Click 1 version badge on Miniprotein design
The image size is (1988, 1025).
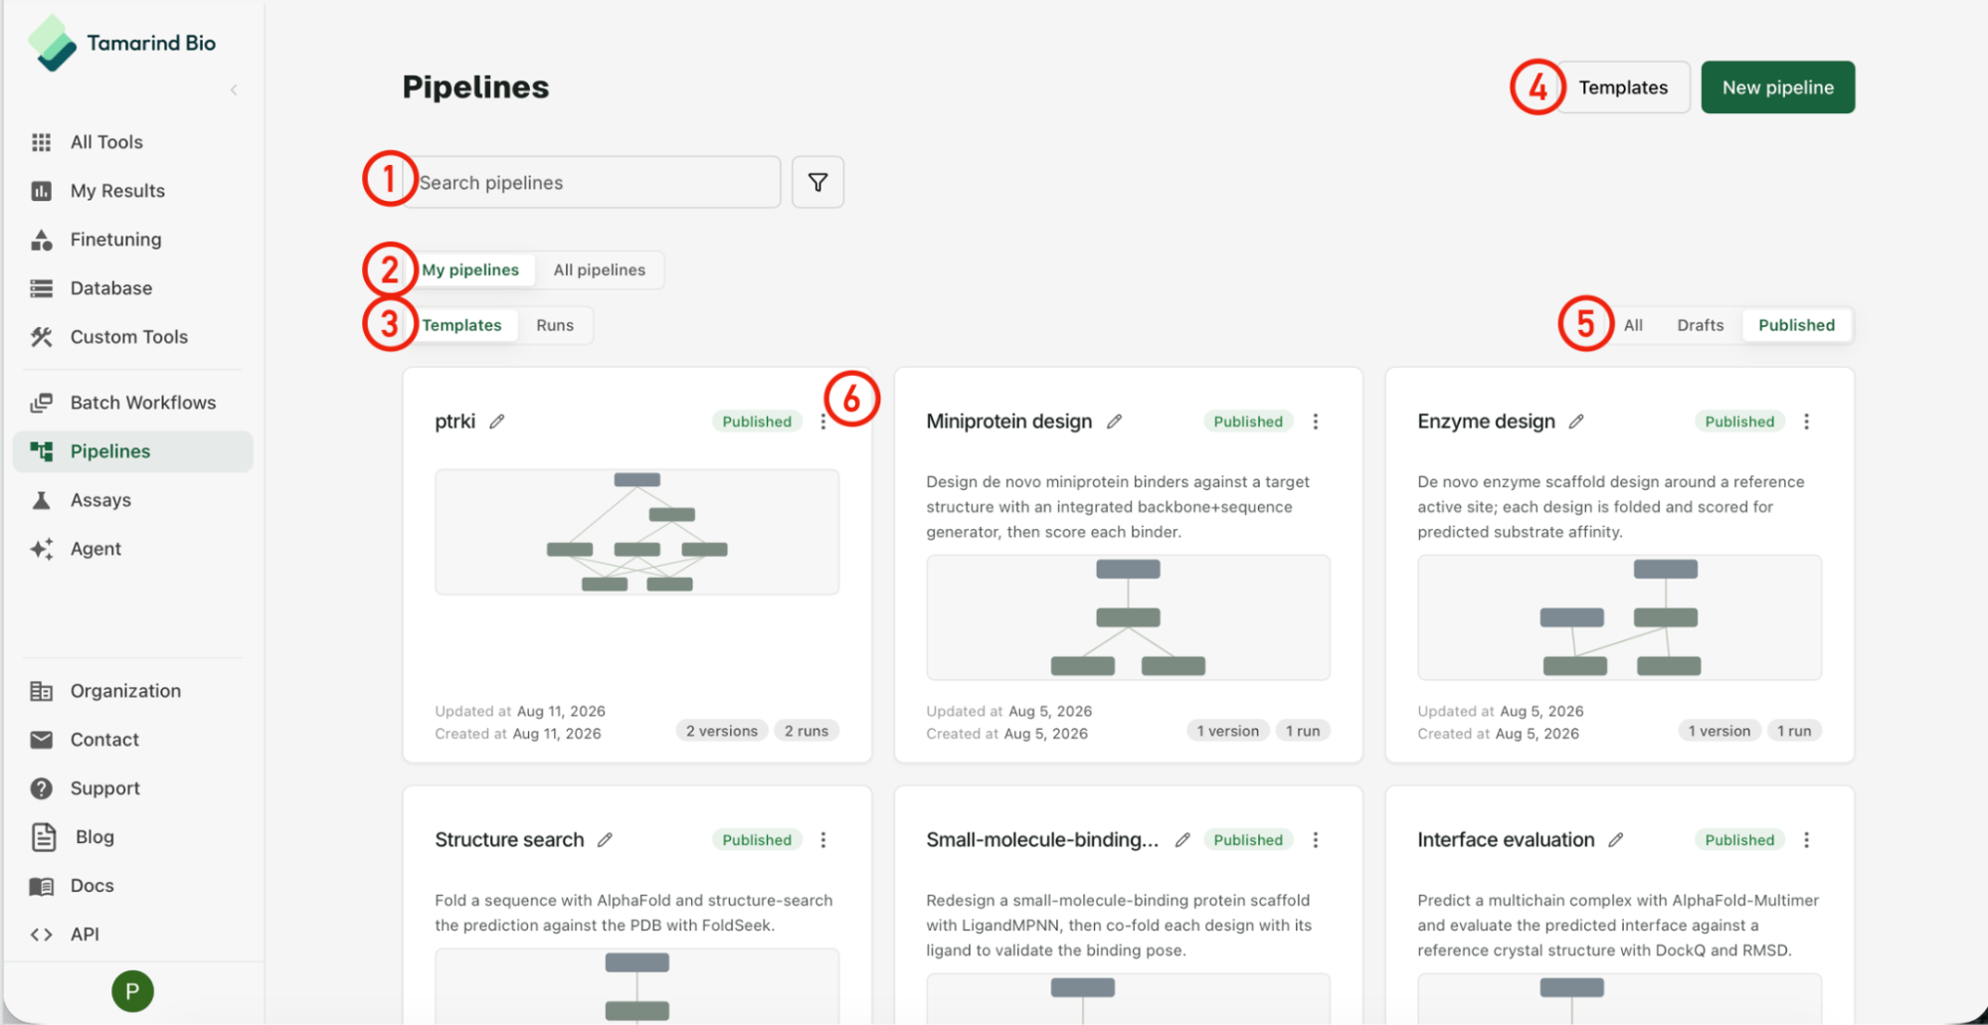(x=1227, y=731)
